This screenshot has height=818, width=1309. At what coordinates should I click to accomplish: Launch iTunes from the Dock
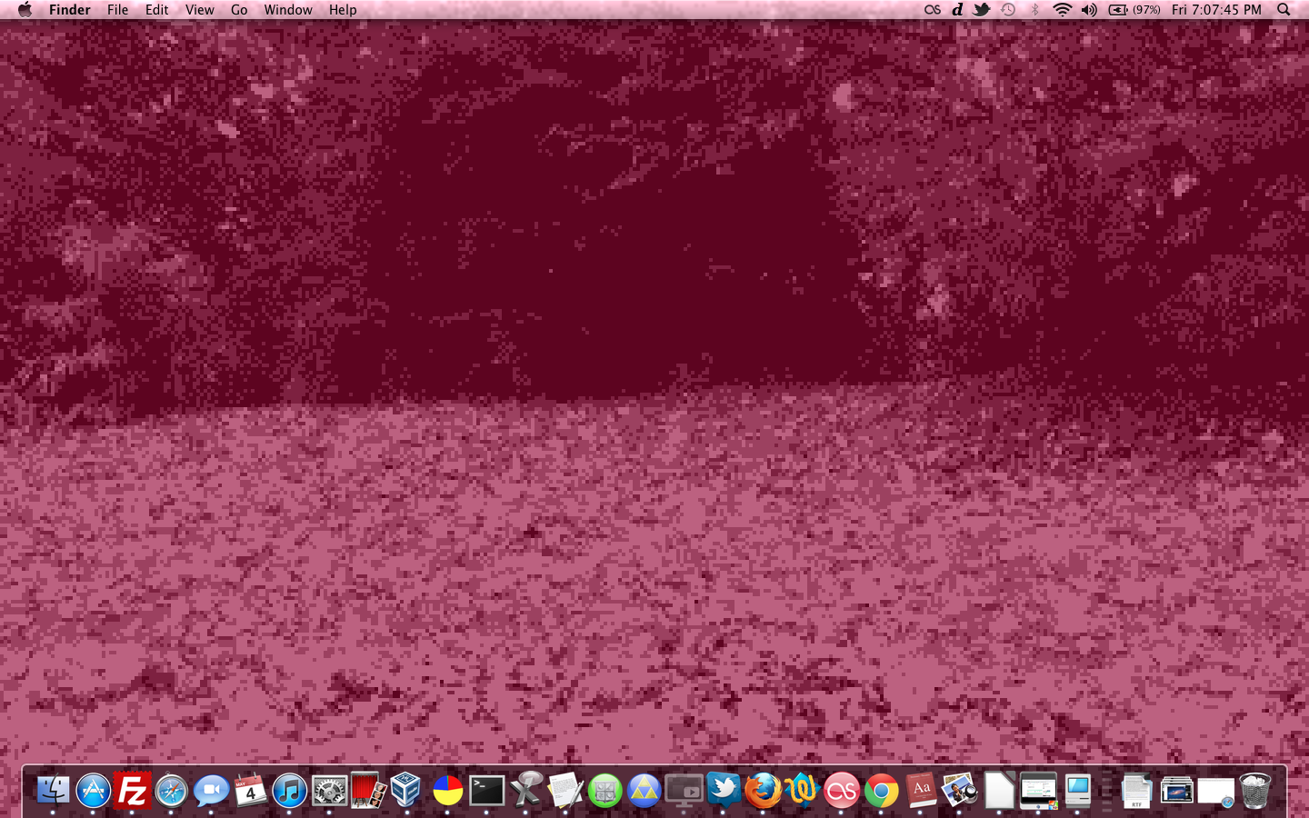[x=290, y=791]
